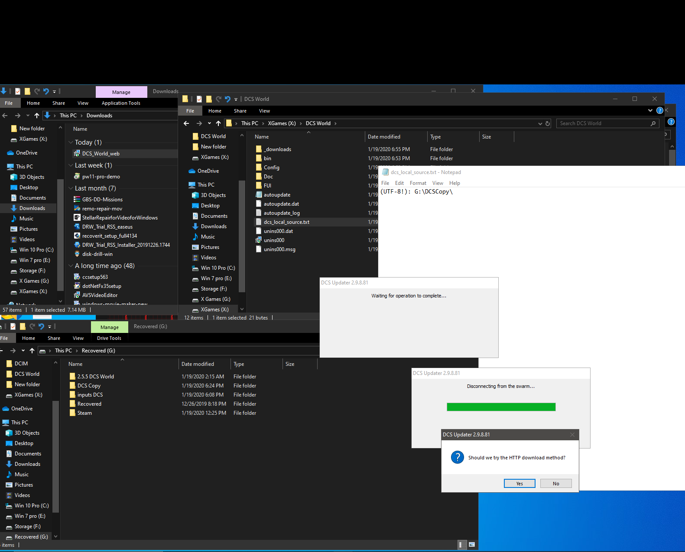Open the Drive Tools tab in Recovered window

point(109,338)
